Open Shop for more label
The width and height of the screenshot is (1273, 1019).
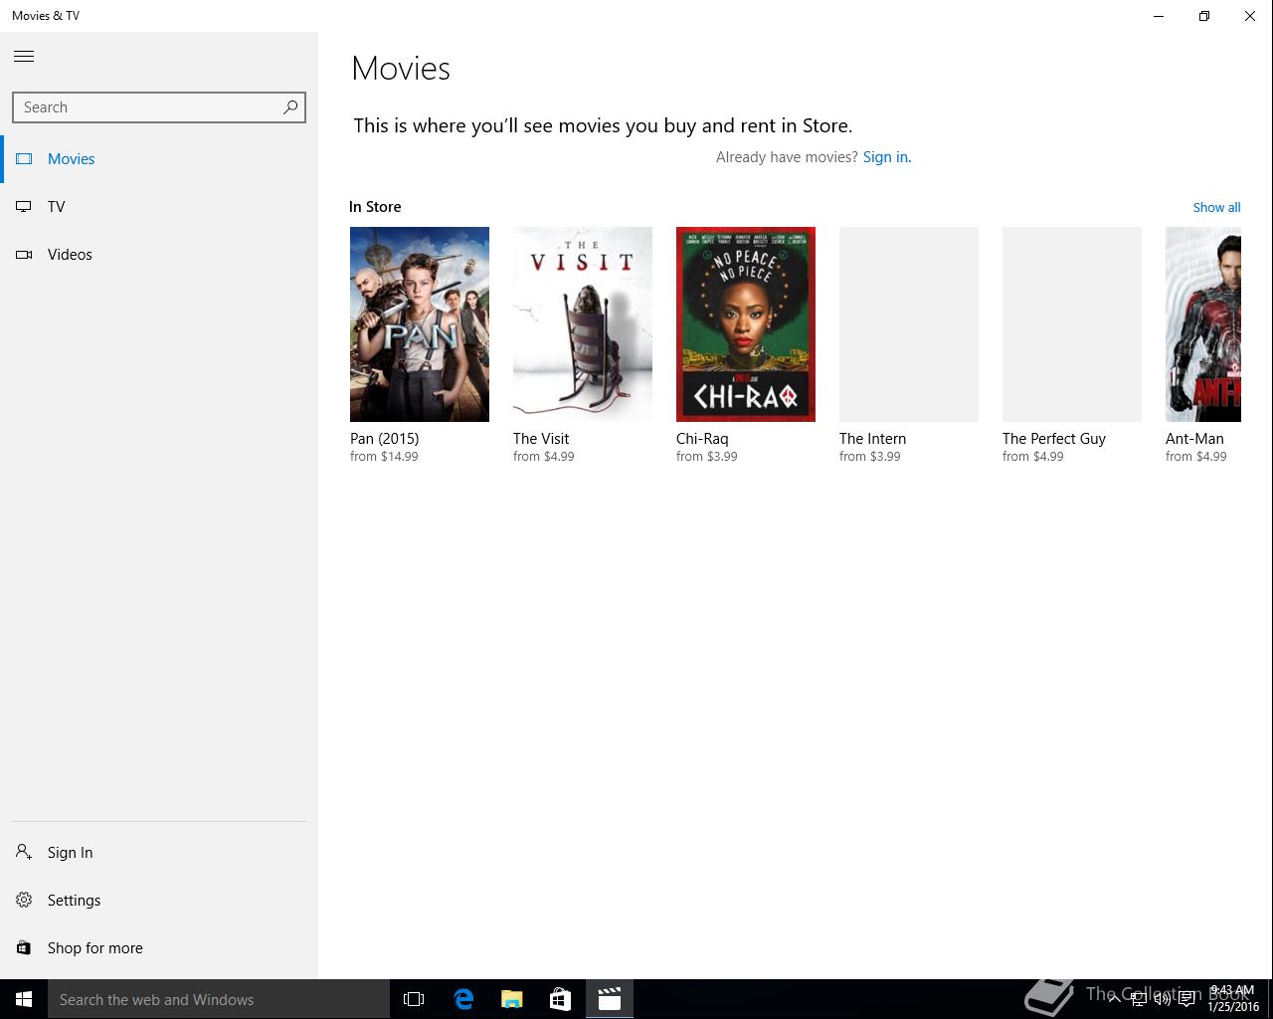(95, 948)
